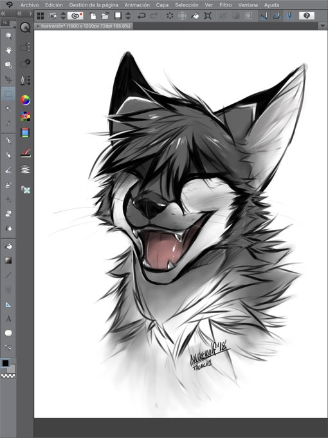Open the Selección menu
Screen dimensions: 328x438
pyautogui.click(x=187, y=5)
